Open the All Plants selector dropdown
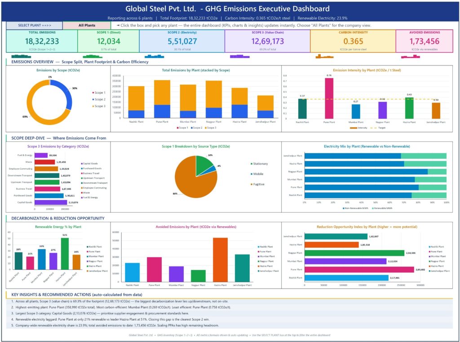Image resolution: width=460 pixels, height=342 pixels. 87,26
